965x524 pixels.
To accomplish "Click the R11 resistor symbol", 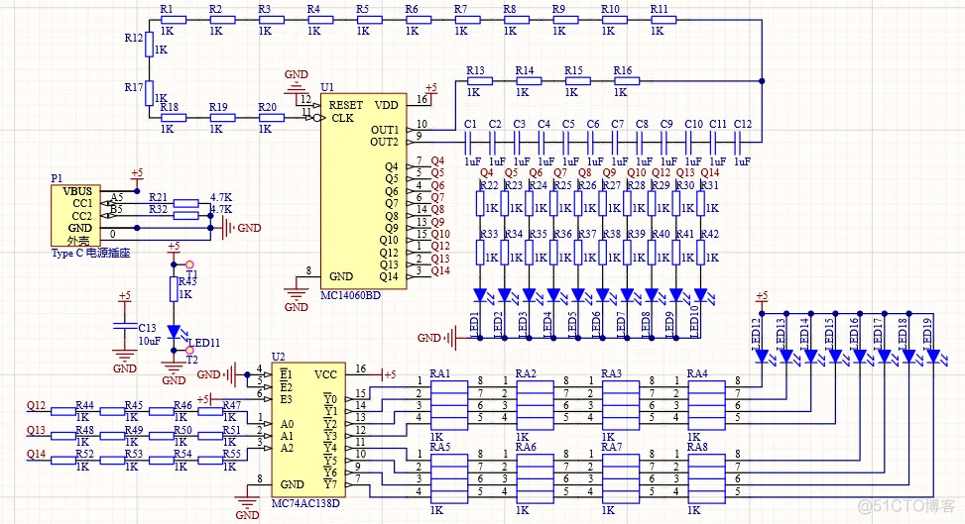I will pyautogui.click(x=663, y=20).
